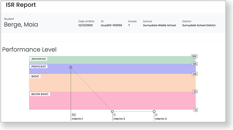The image size is (233, 130).
Task: Click the ADVANCED performance level label
Action: coord(39,59)
